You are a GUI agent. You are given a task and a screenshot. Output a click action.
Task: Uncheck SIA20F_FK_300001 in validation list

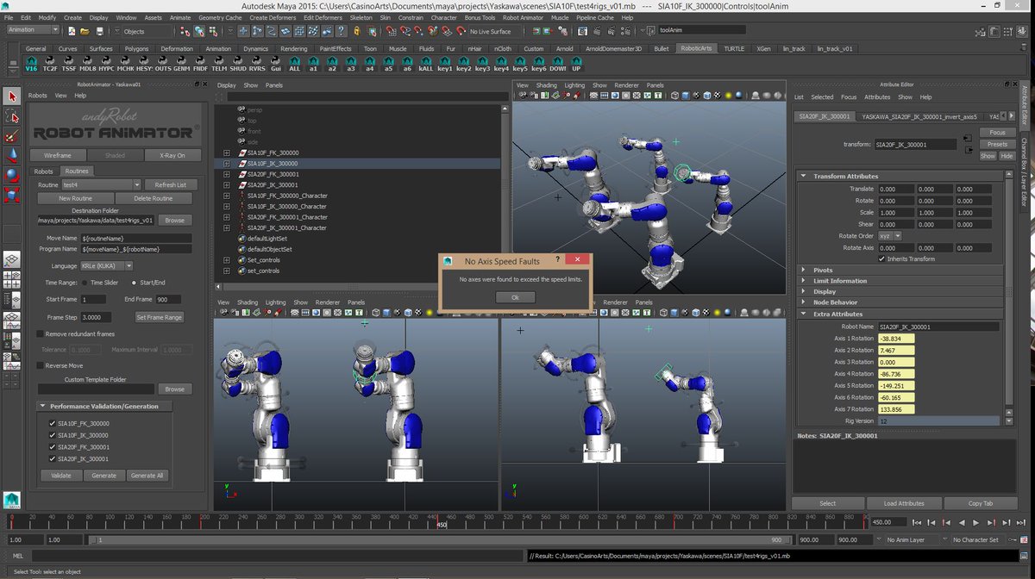52,447
